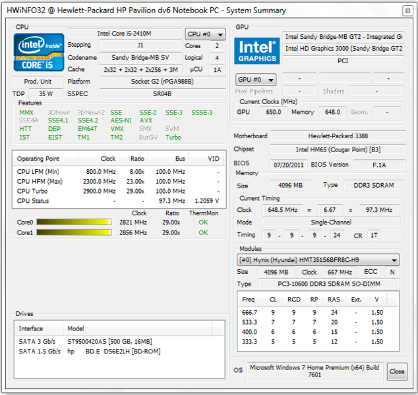This screenshot has width=418, height=395.
Task: Select the ST9500420AS drive row
Action: point(119,342)
